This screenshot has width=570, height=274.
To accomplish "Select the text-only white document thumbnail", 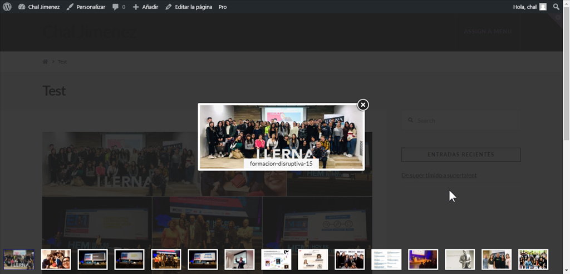I will 386,260.
